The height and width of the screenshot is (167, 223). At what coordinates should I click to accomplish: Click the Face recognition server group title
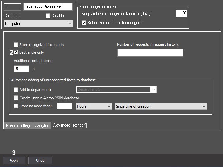[98, 7]
